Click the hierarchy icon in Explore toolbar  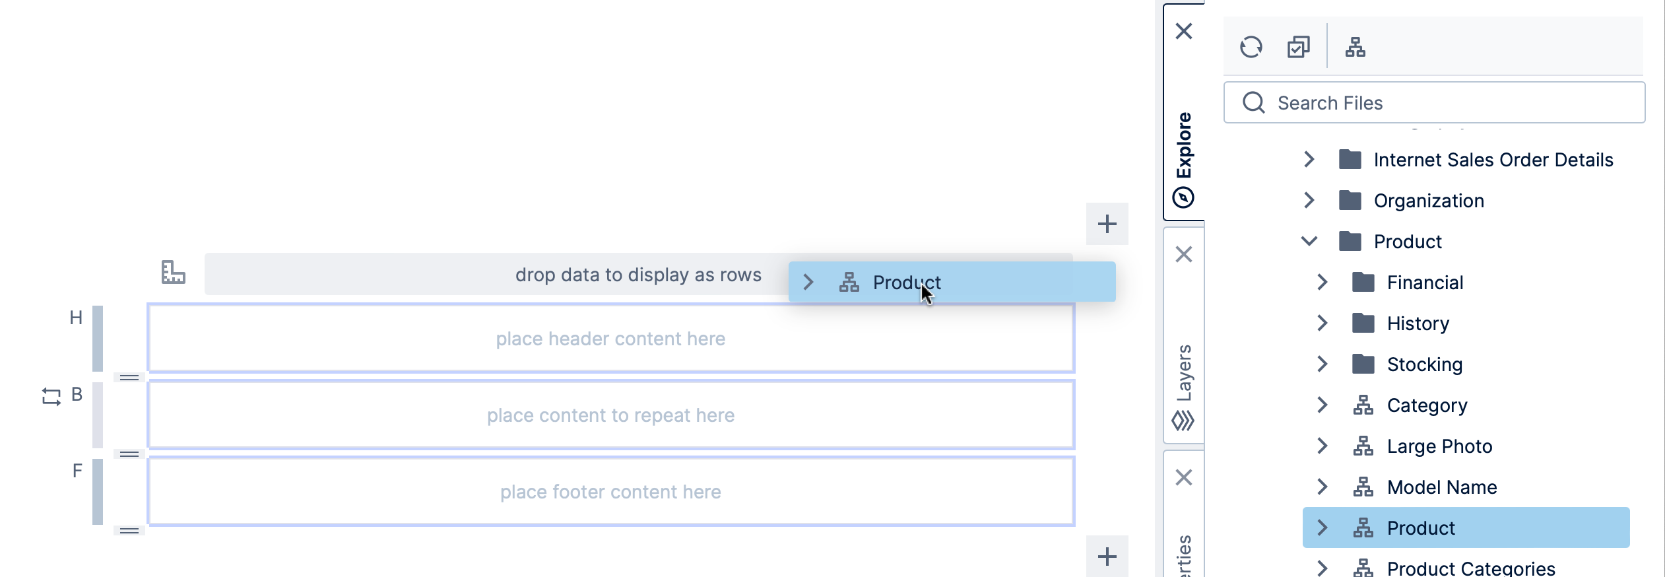1355,47
